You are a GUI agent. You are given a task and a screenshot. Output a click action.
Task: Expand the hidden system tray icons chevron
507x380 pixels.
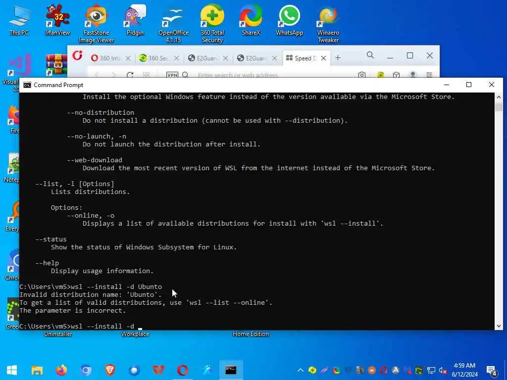point(301,370)
